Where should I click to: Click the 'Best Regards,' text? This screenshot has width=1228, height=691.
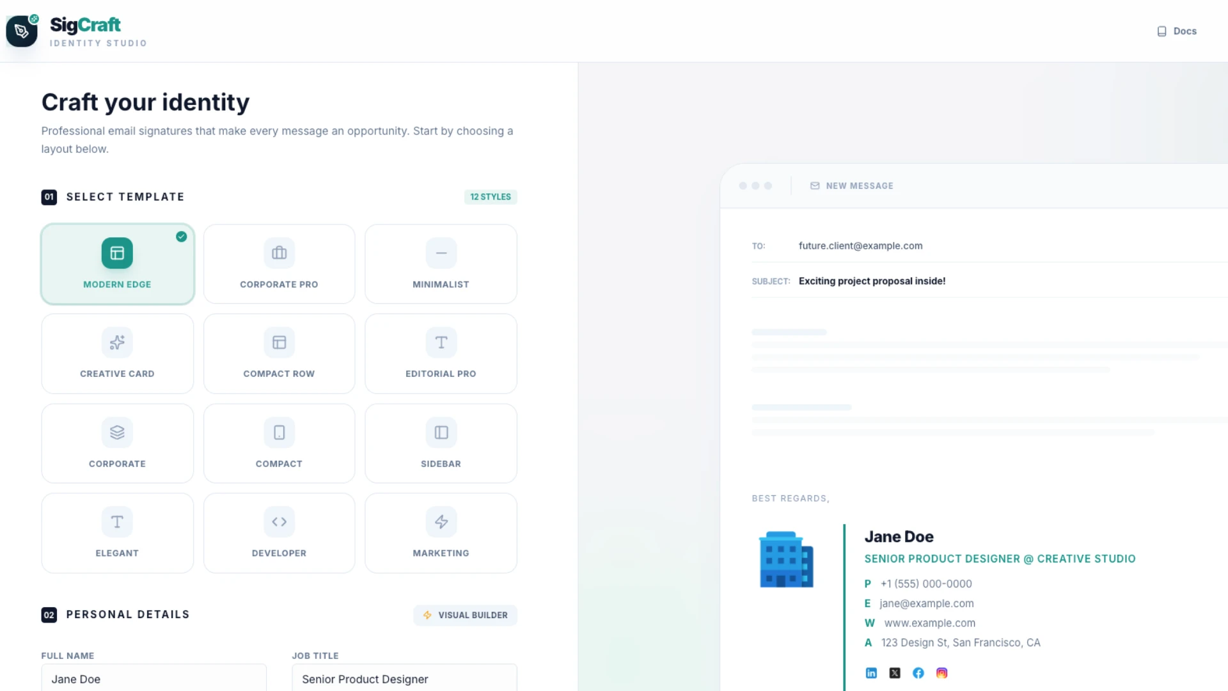pos(791,498)
